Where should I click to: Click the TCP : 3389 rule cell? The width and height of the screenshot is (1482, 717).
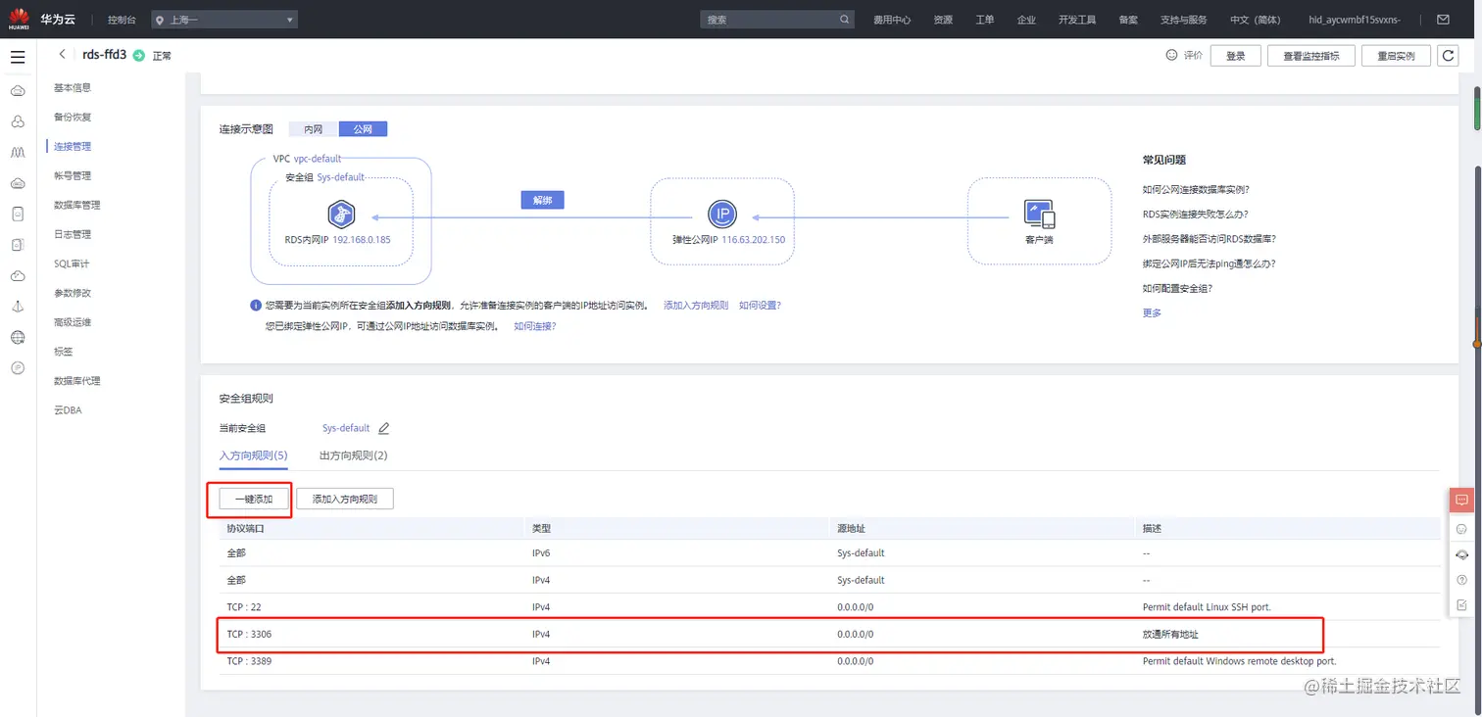(249, 661)
